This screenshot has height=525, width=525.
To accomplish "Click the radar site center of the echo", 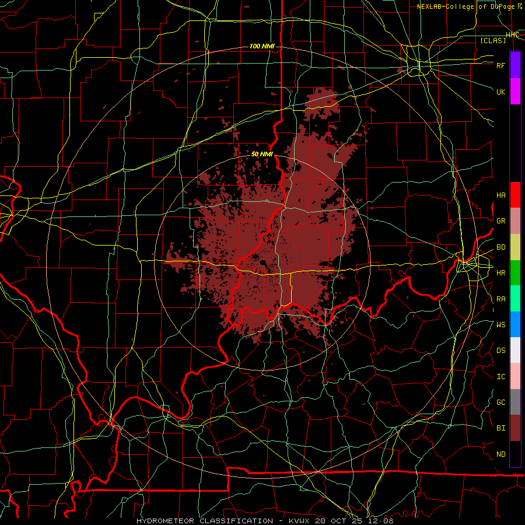I will pyautogui.click(x=262, y=262).
